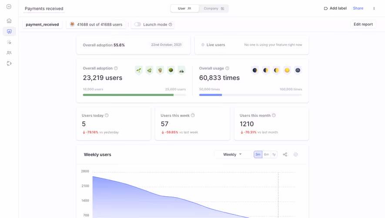Image resolution: width=385 pixels, height=218 pixels.
Task: Click the 60,833 times value
Action: (x=219, y=78)
